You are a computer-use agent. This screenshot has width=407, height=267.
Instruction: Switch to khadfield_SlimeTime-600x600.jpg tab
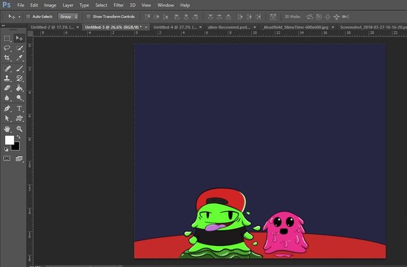pyautogui.click(x=296, y=27)
